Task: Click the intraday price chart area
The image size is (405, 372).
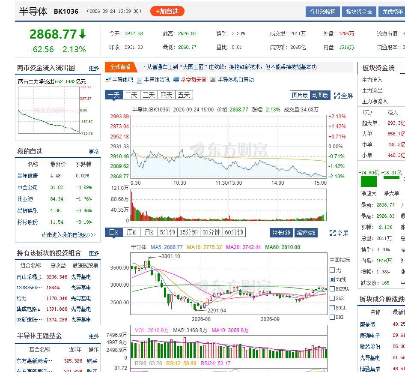Action: tap(228, 147)
